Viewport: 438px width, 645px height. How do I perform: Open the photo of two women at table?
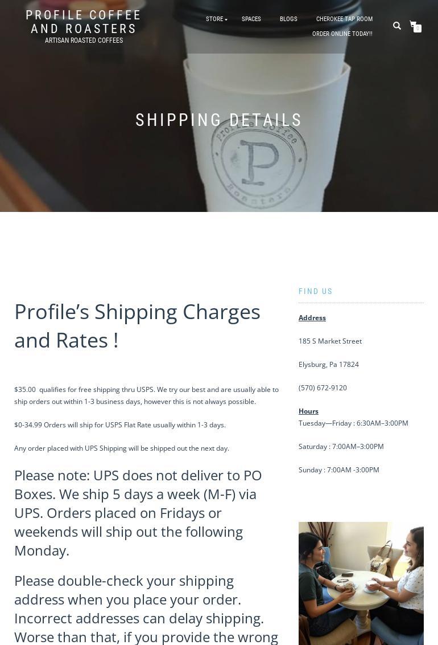[x=361, y=583]
